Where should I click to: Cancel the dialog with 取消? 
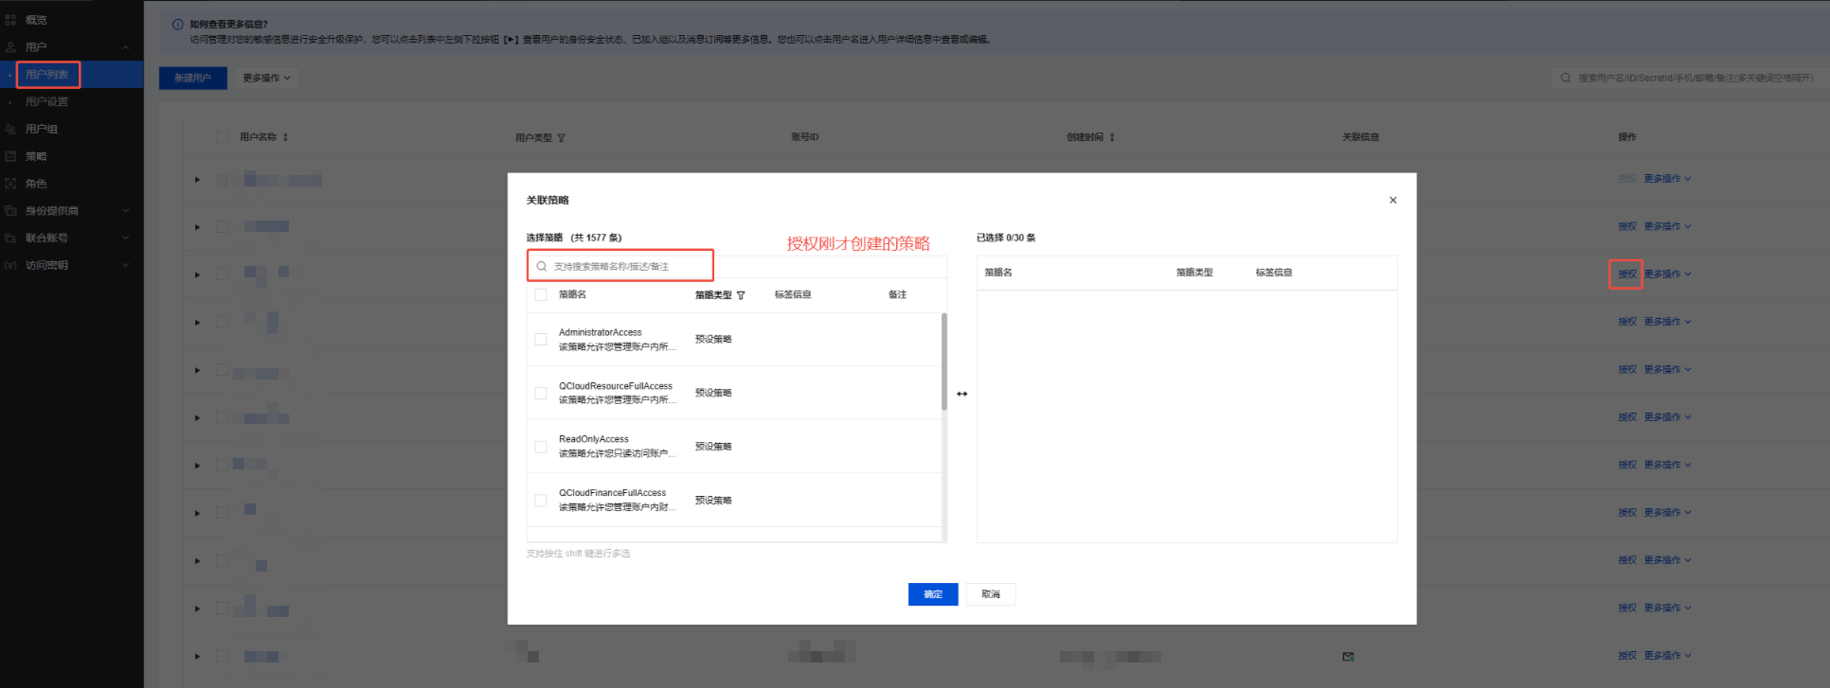point(991,594)
